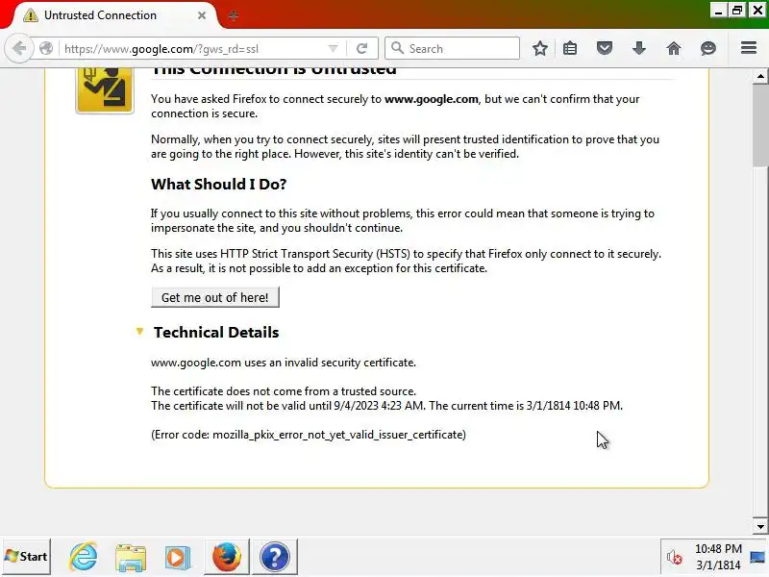Click the What Should I Do? heading
This screenshot has height=577, width=769.
click(219, 184)
